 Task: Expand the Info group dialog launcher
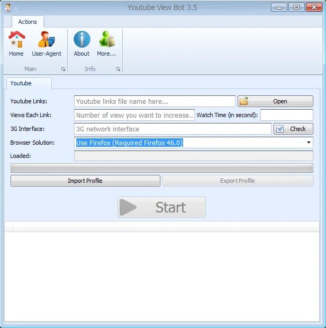[x=118, y=69]
